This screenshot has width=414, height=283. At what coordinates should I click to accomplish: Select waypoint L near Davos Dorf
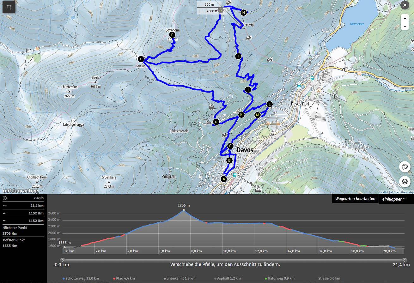tap(269, 104)
